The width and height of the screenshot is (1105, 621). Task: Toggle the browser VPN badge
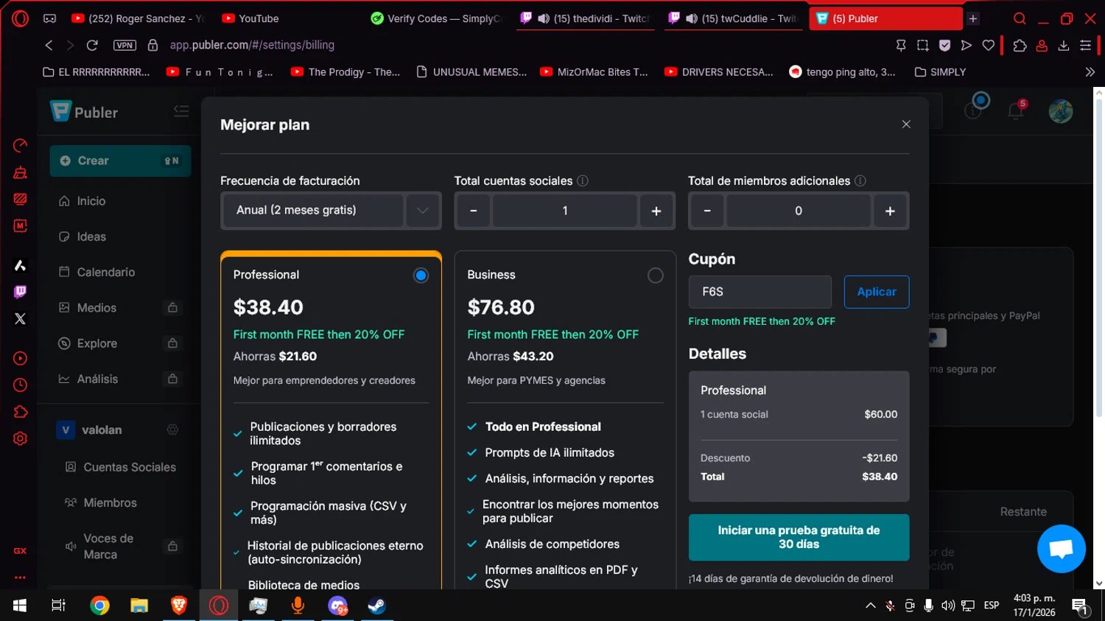tap(124, 45)
